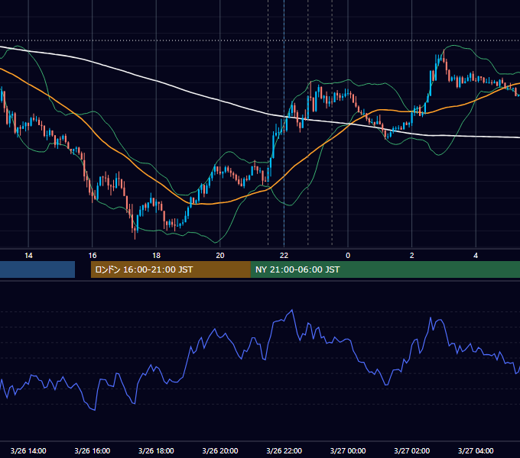Click hour label 0 on price chart axis
Viewport: 520px width, 458px height.
click(348, 256)
